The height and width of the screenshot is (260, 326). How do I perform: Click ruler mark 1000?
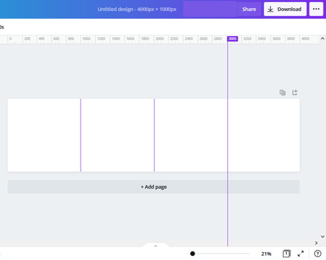[x=86, y=39]
